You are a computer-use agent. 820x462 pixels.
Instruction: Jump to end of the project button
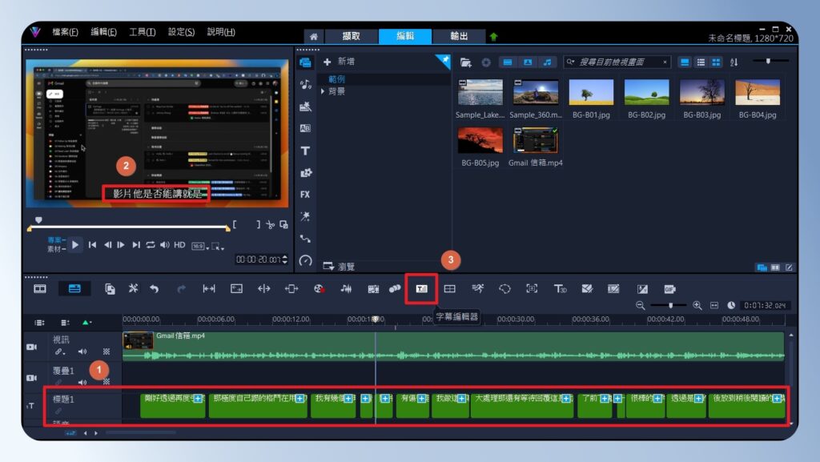click(x=136, y=244)
